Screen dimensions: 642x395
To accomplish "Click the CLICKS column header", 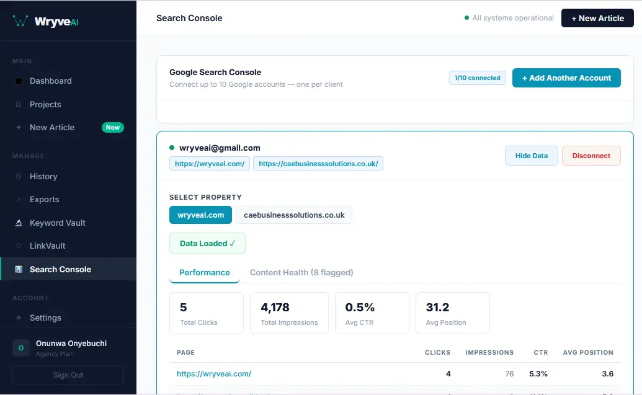I will [x=437, y=352].
